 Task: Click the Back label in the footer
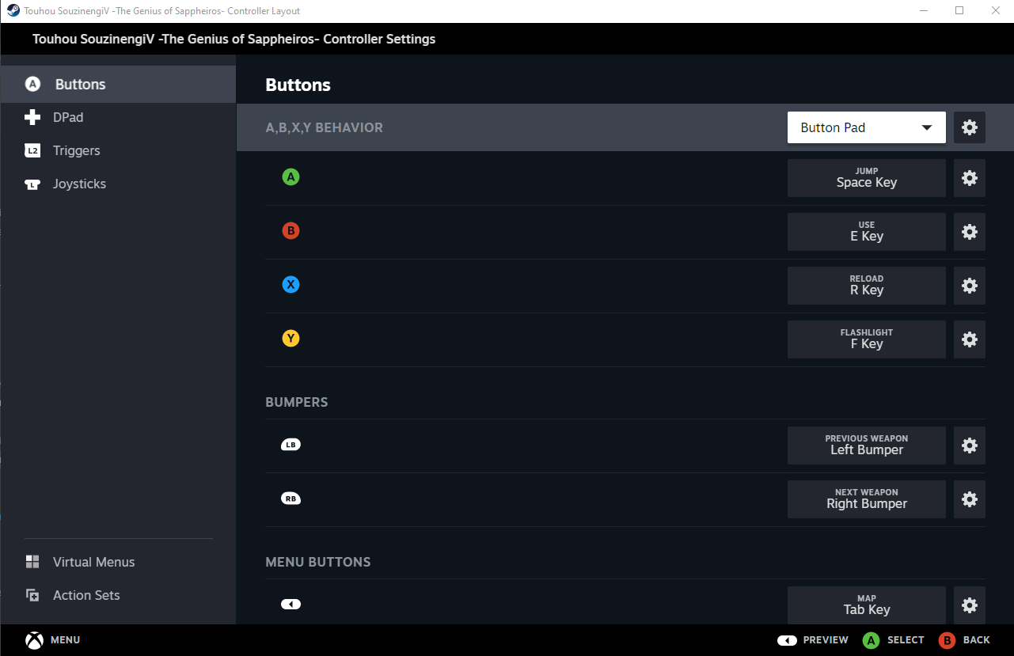pos(977,640)
